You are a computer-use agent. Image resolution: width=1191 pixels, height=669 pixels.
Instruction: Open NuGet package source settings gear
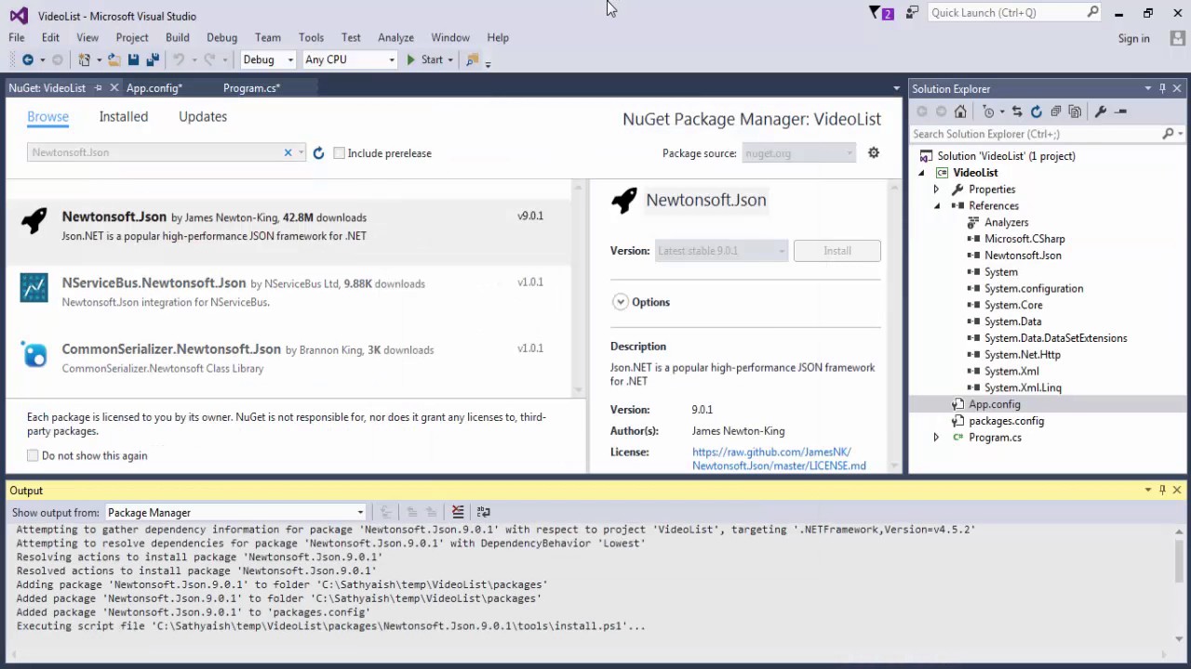tap(873, 152)
